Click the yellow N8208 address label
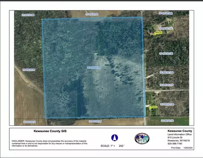Screen dimensions: 203x158 [154, 107]
